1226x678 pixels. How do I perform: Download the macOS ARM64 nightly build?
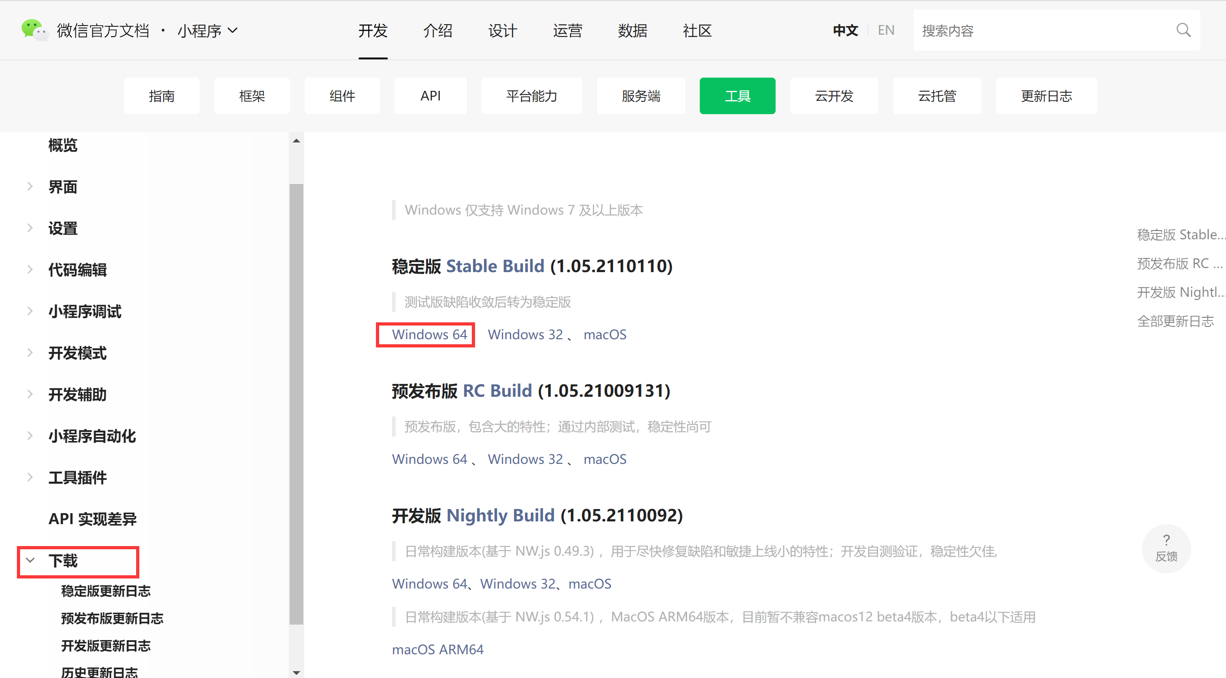coord(438,649)
